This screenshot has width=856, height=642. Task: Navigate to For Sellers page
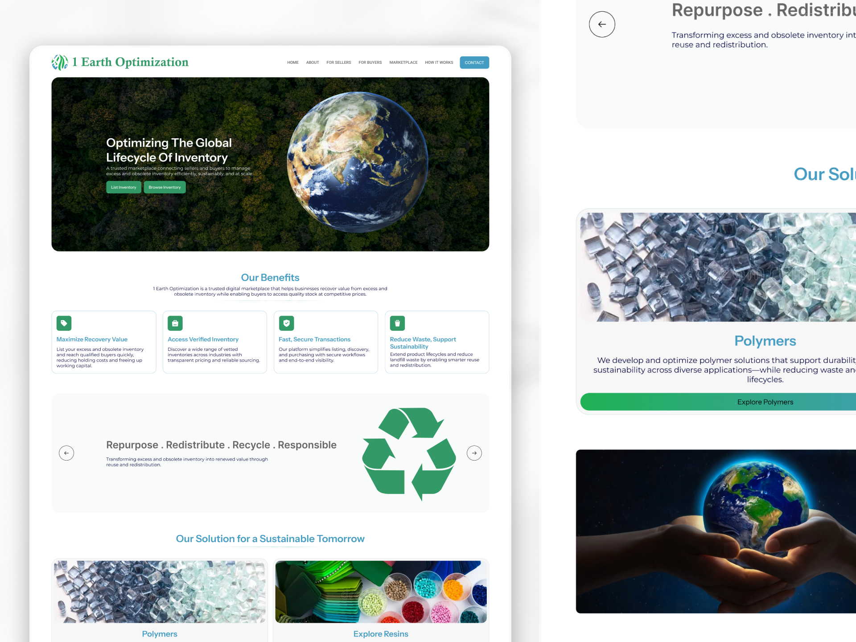coord(339,62)
